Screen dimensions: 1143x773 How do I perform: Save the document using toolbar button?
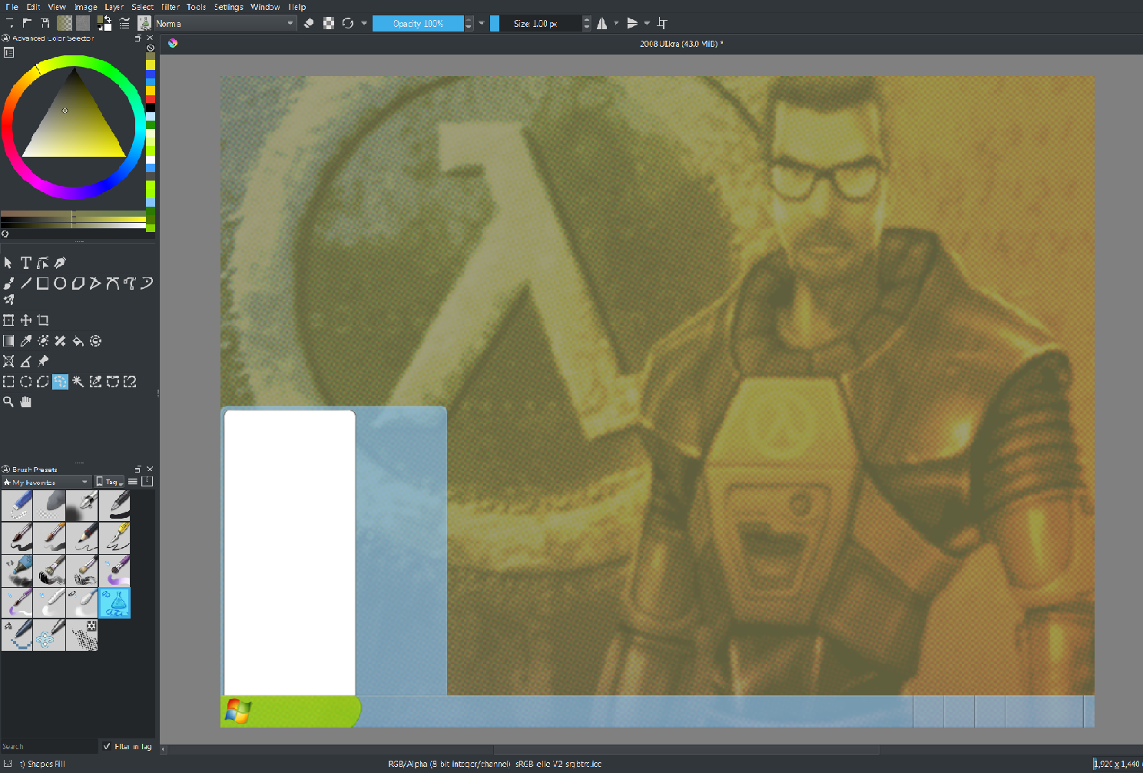click(45, 24)
